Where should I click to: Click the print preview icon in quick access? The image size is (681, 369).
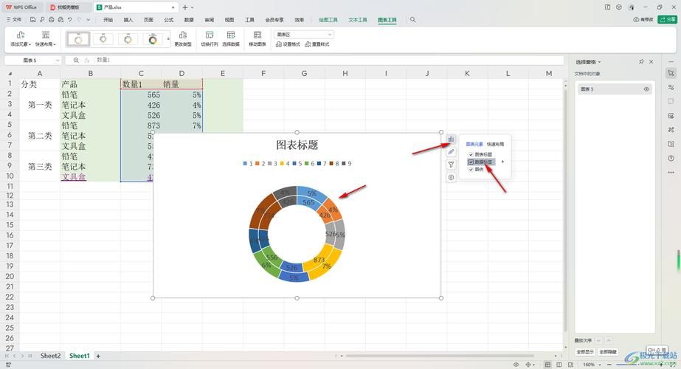coord(61,20)
